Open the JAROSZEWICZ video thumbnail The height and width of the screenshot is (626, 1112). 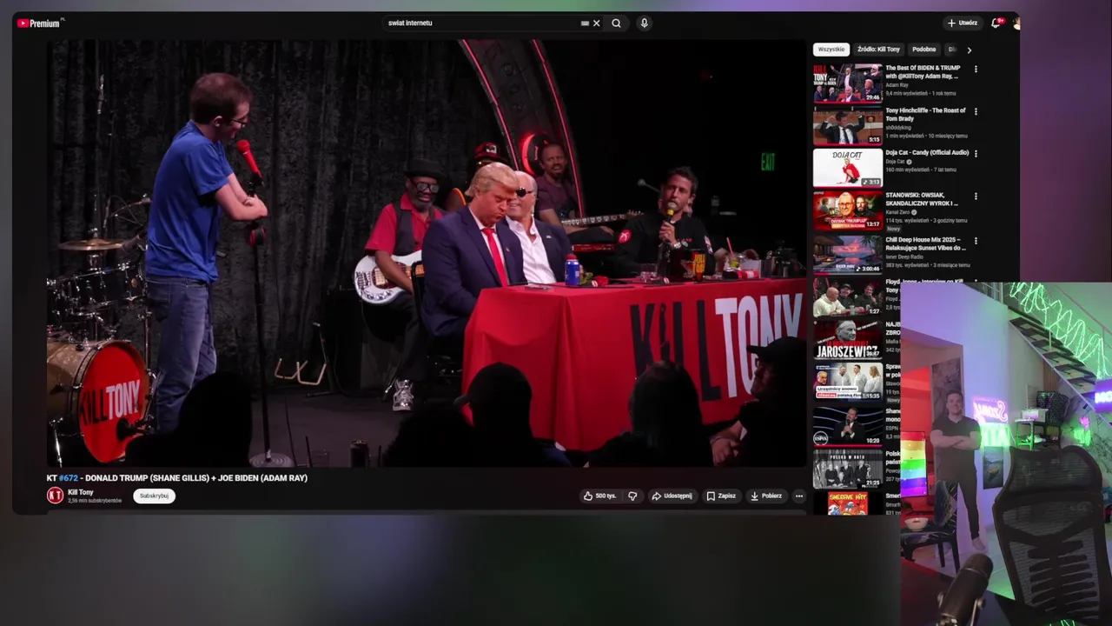click(848, 339)
